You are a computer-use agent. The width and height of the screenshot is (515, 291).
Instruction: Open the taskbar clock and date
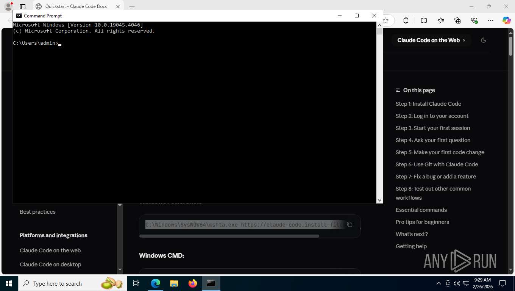(482, 283)
